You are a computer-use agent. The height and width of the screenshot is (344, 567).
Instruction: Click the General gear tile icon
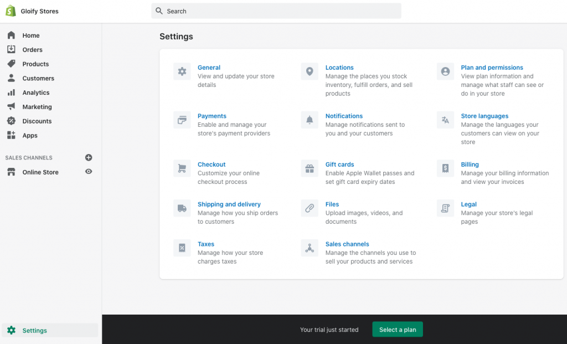[182, 71]
